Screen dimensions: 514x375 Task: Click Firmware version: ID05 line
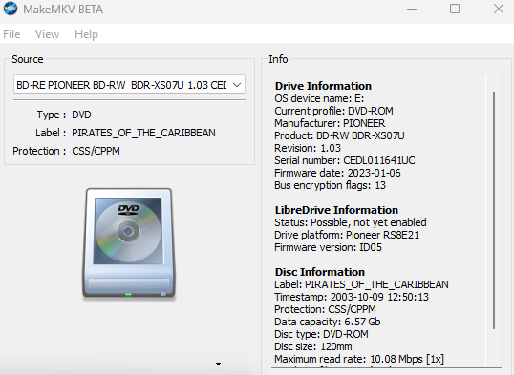click(x=328, y=247)
